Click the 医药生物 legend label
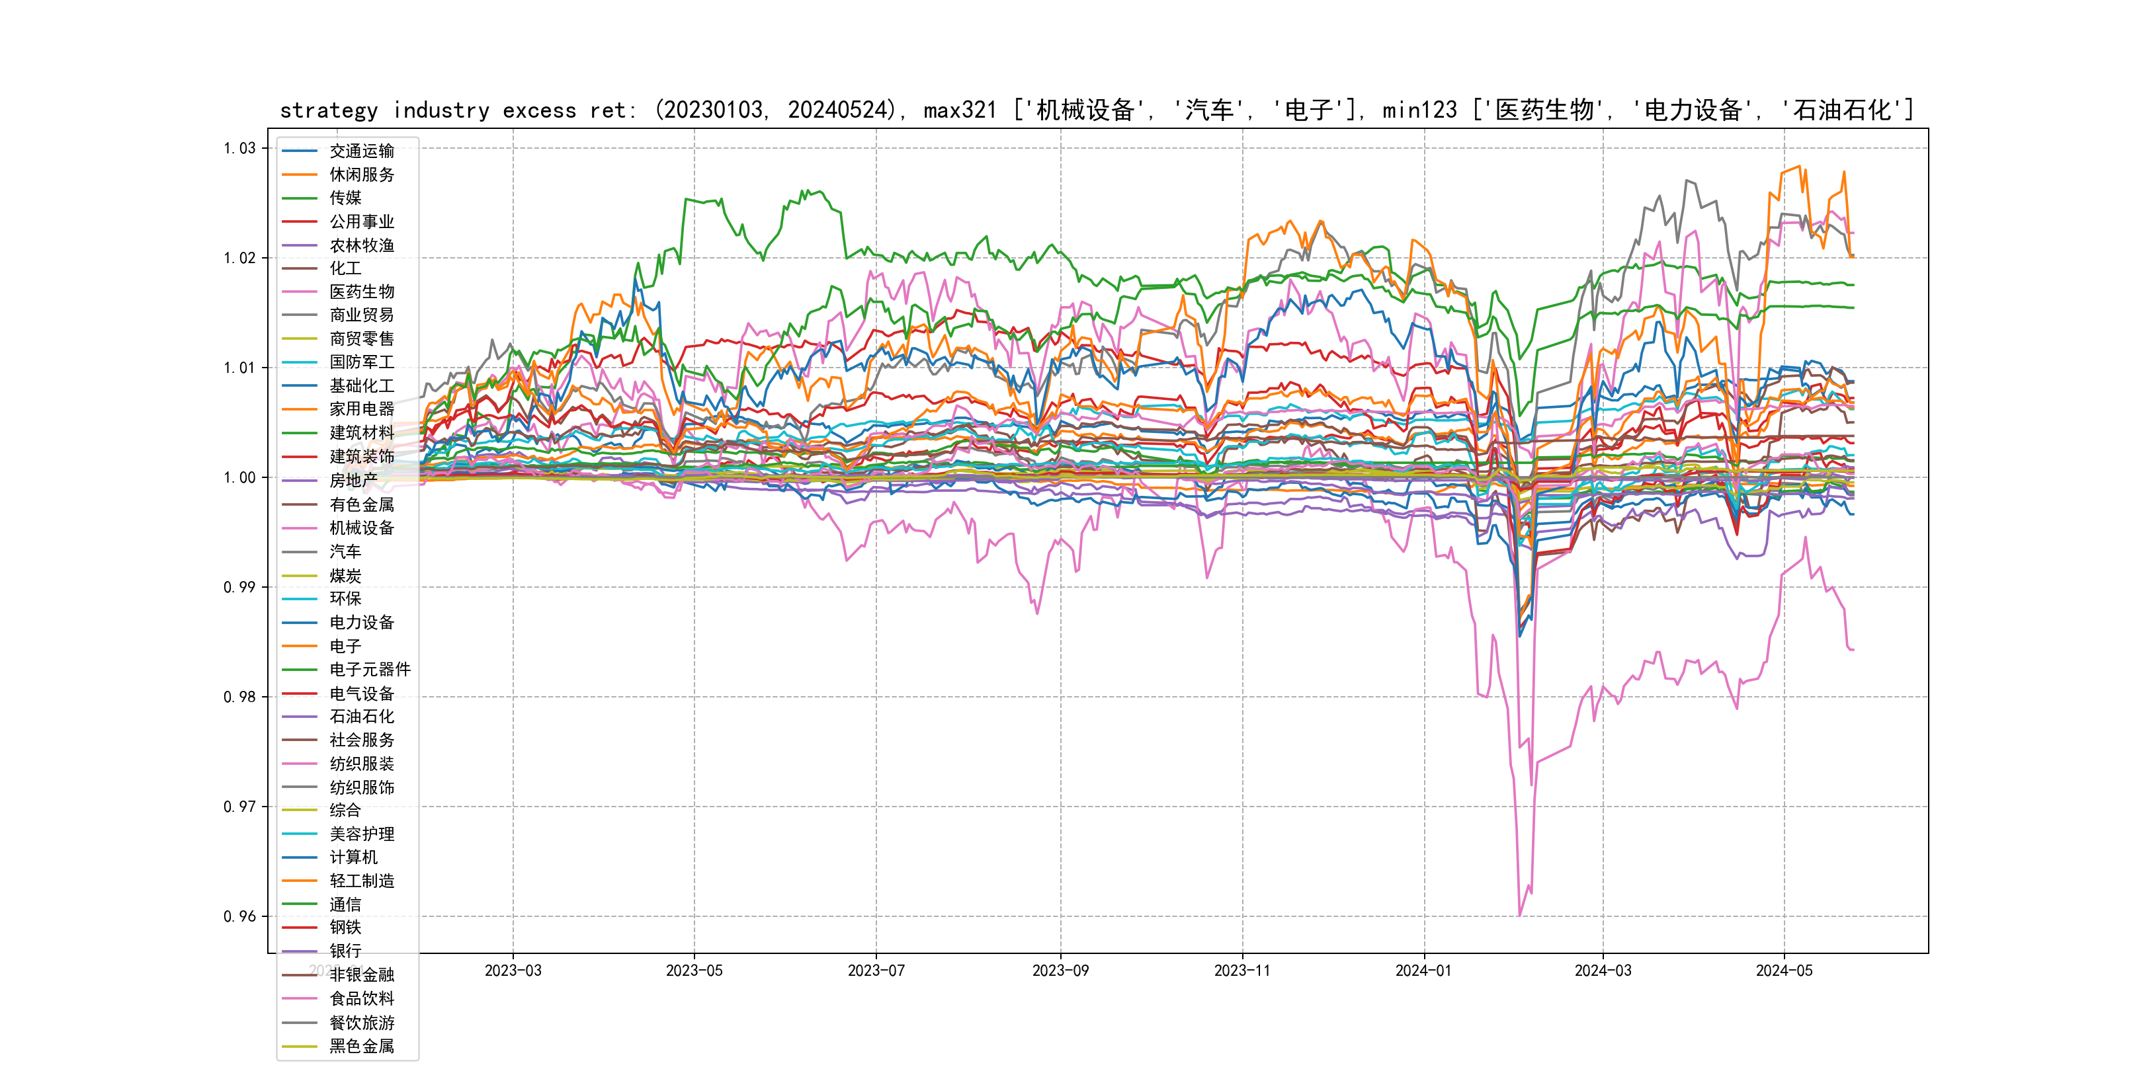The image size is (2143, 1071). pos(362,292)
